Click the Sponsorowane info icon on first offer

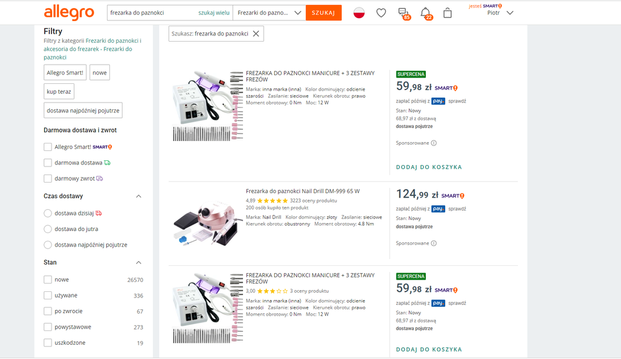[434, 143]
